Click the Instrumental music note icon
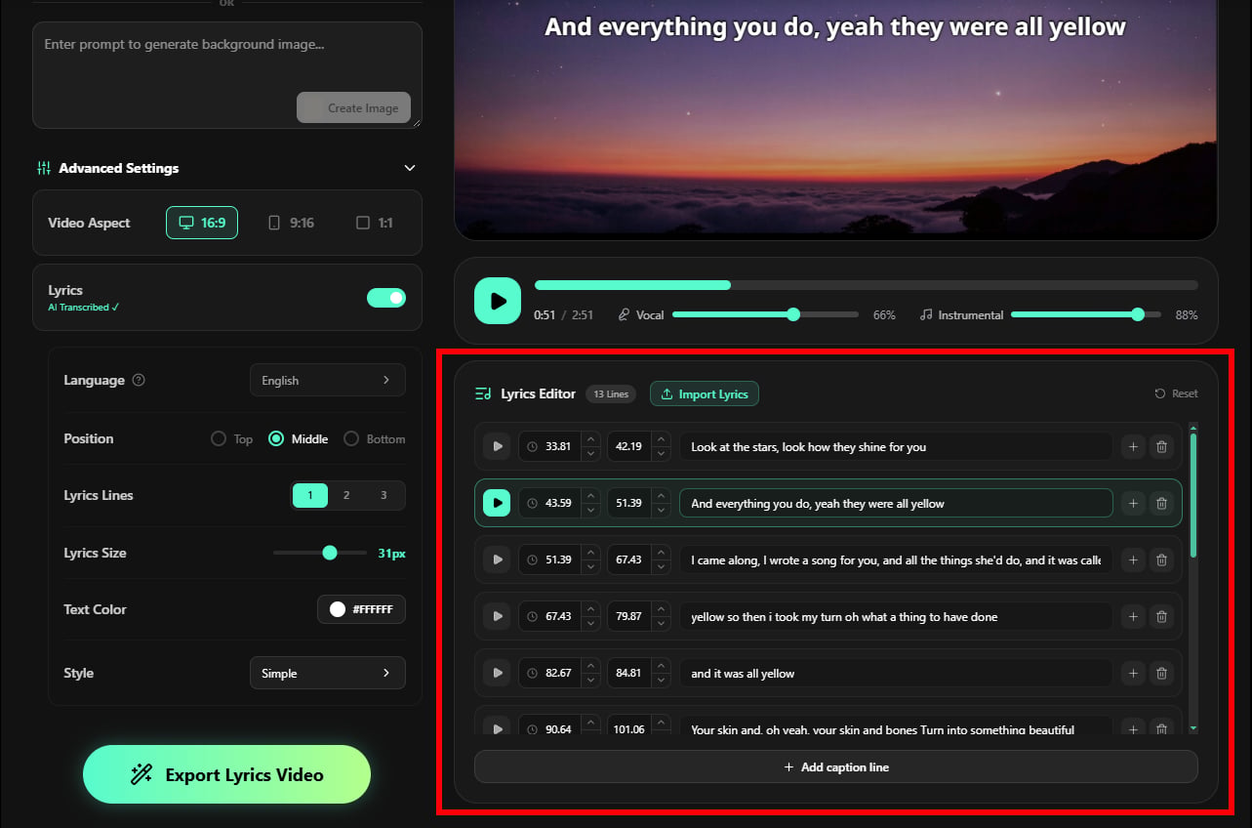 coord(926,315)
